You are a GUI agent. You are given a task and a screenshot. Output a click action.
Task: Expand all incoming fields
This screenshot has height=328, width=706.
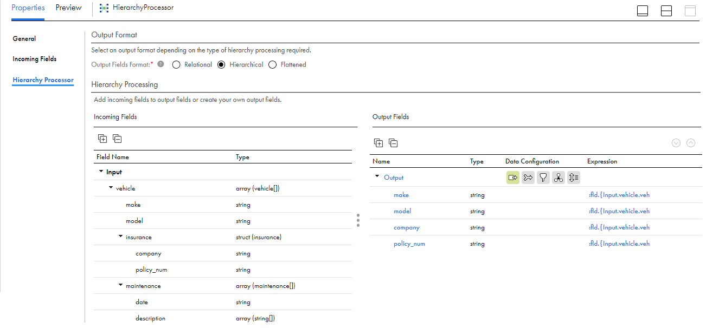(x=102, y=139)
